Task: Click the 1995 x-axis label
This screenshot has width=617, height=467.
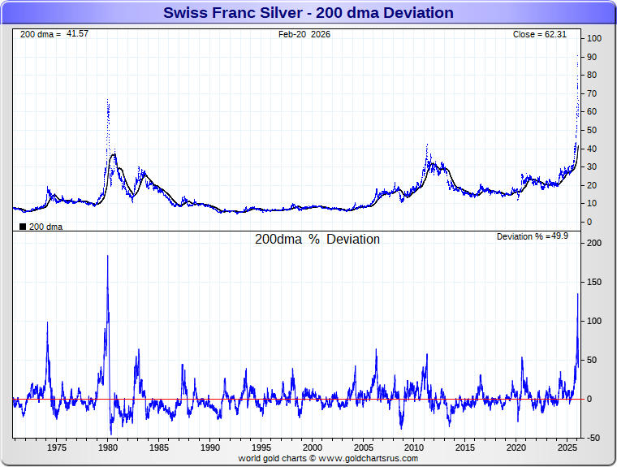Action: (261, 448)
